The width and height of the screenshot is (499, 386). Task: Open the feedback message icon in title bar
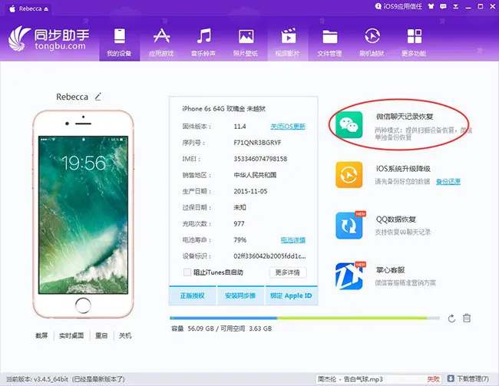[x=443, y=6]
